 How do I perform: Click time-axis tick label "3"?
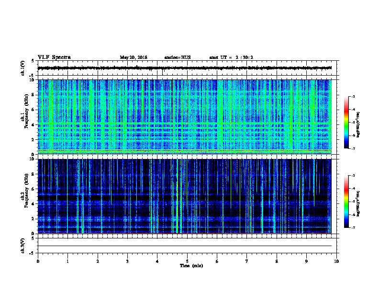(x=127, y=261)
